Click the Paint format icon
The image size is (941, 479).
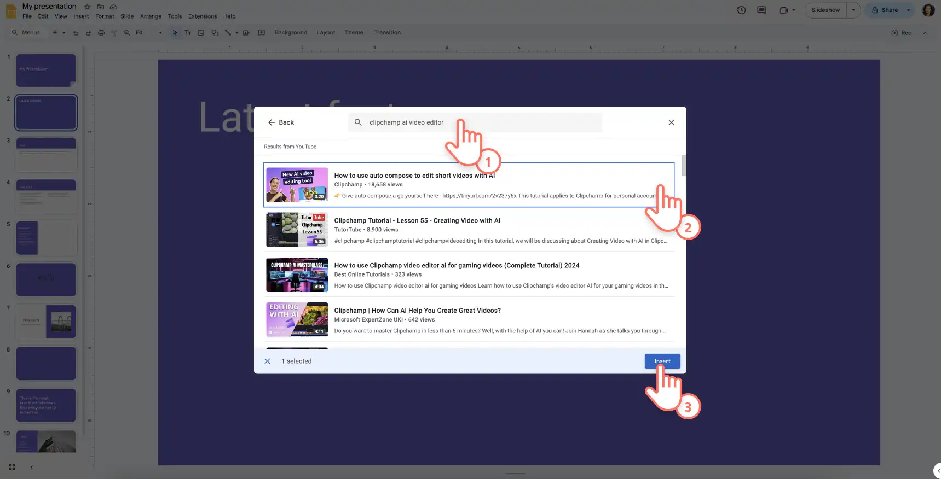click(x=114, y=33)
